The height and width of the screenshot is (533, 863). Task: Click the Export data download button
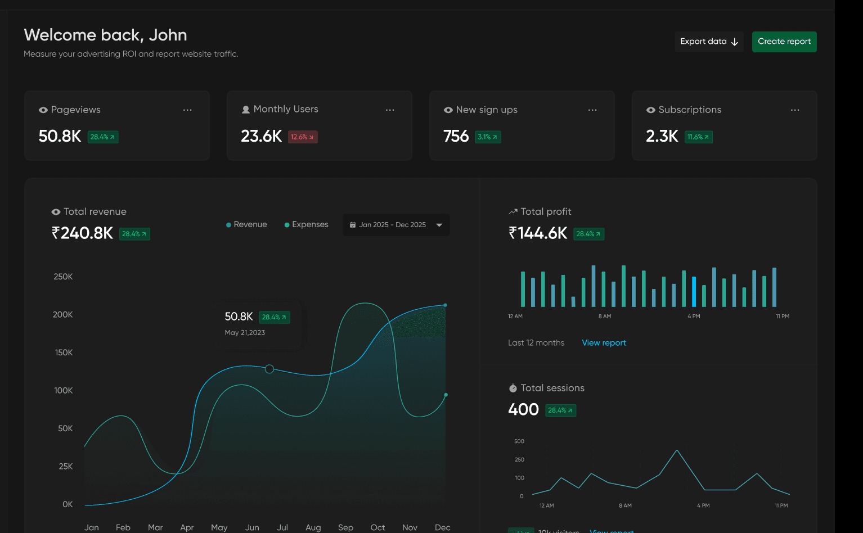(709, 42)
